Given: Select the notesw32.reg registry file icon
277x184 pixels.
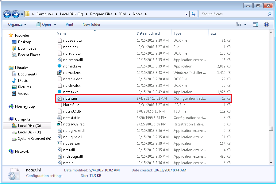Looking at the screenshot, I should coord(60,124).
